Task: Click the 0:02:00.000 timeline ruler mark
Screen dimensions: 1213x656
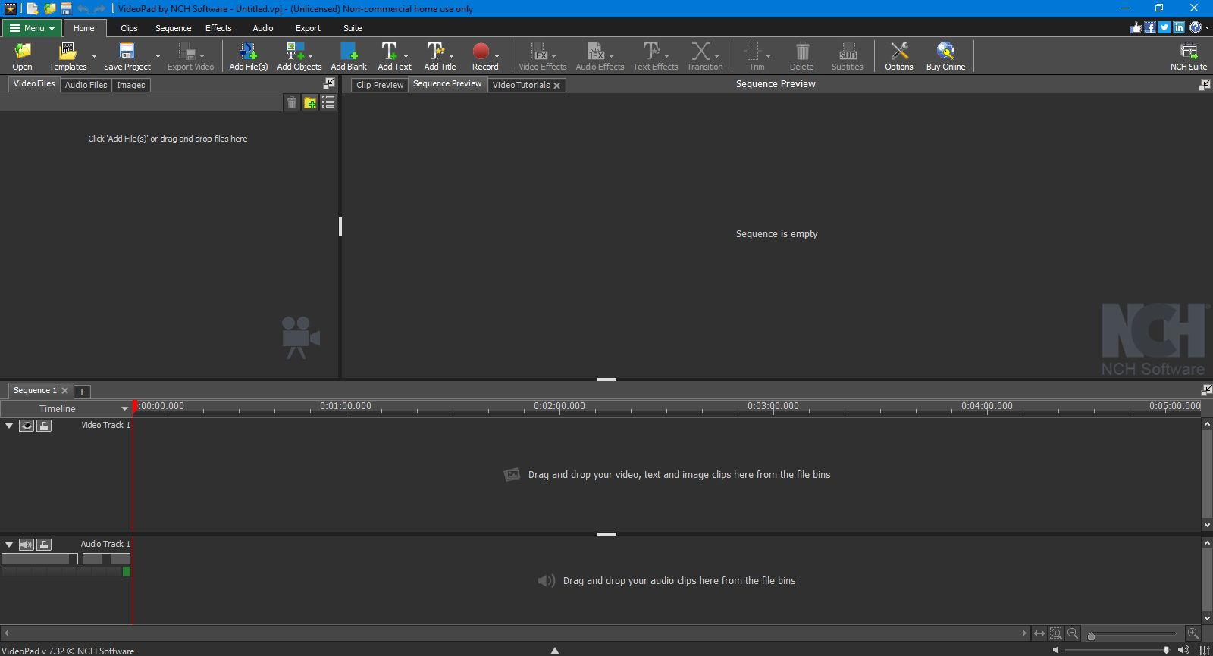Action: point(559,406)
